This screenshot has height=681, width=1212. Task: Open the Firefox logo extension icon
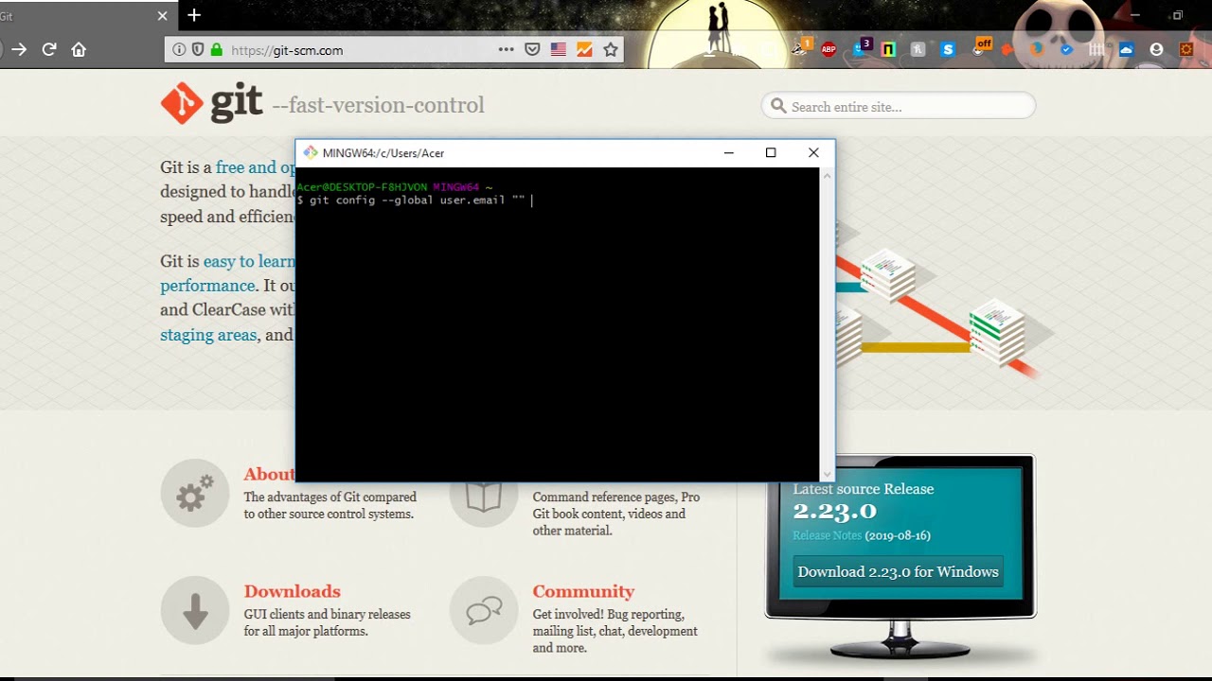click(1037, 50)
